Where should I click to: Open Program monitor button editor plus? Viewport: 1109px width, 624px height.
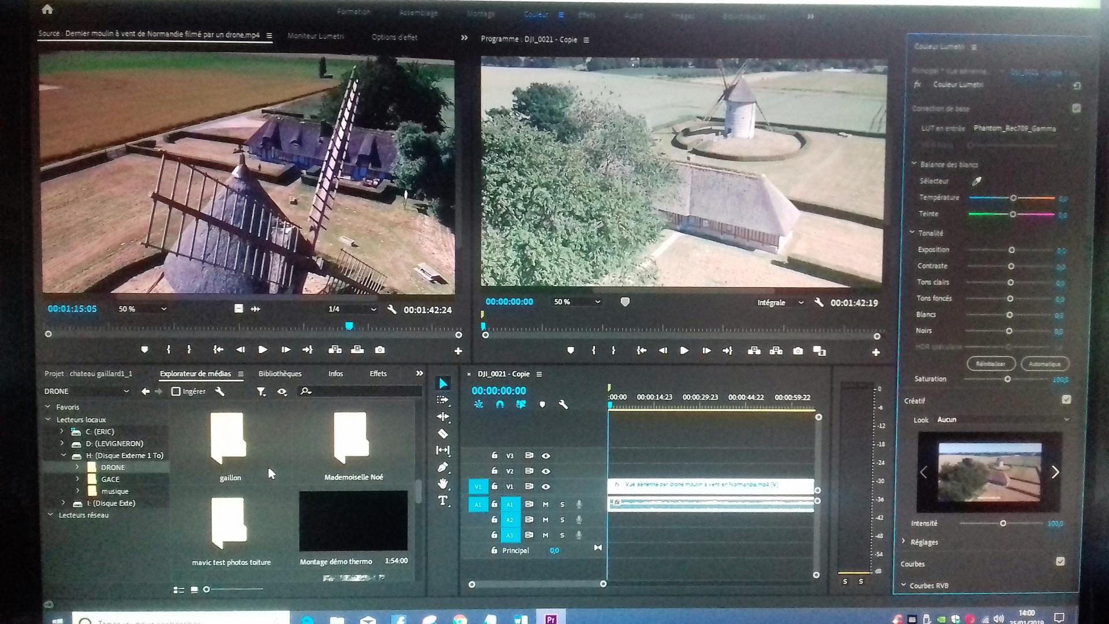pyautogui.click(x=876, y=352)
